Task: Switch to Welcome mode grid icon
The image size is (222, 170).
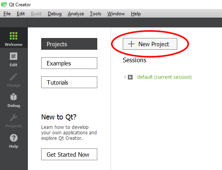Action: click(13, 36)
